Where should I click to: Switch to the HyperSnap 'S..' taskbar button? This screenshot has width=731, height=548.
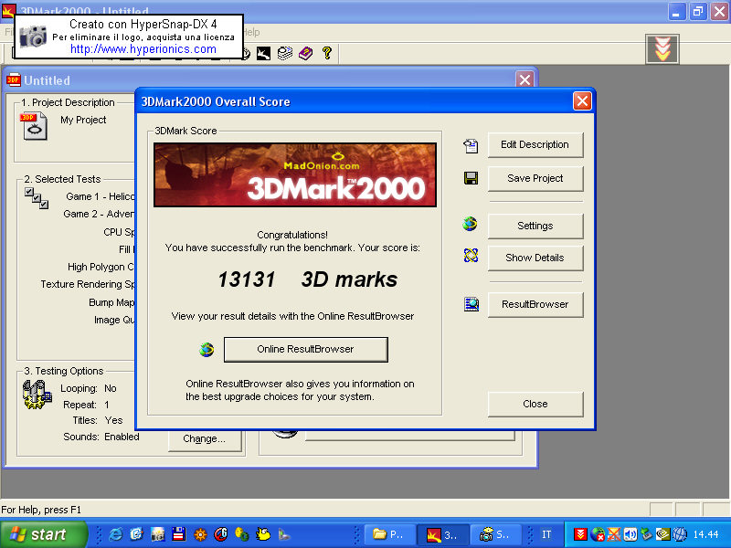pyautogui.click(x=496, y=534)
